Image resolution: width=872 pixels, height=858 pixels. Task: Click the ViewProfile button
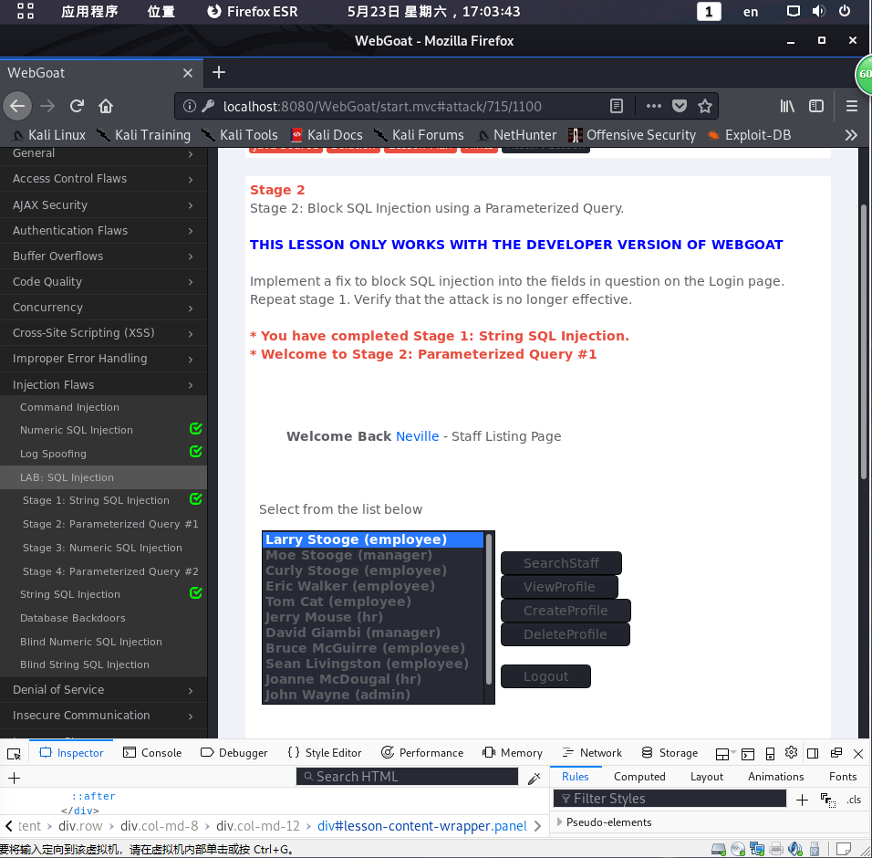coord(559,587)
